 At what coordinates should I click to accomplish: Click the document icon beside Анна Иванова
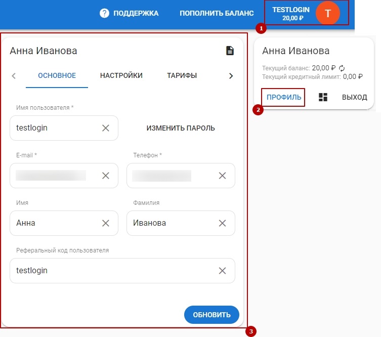click(x=230, y=51)
